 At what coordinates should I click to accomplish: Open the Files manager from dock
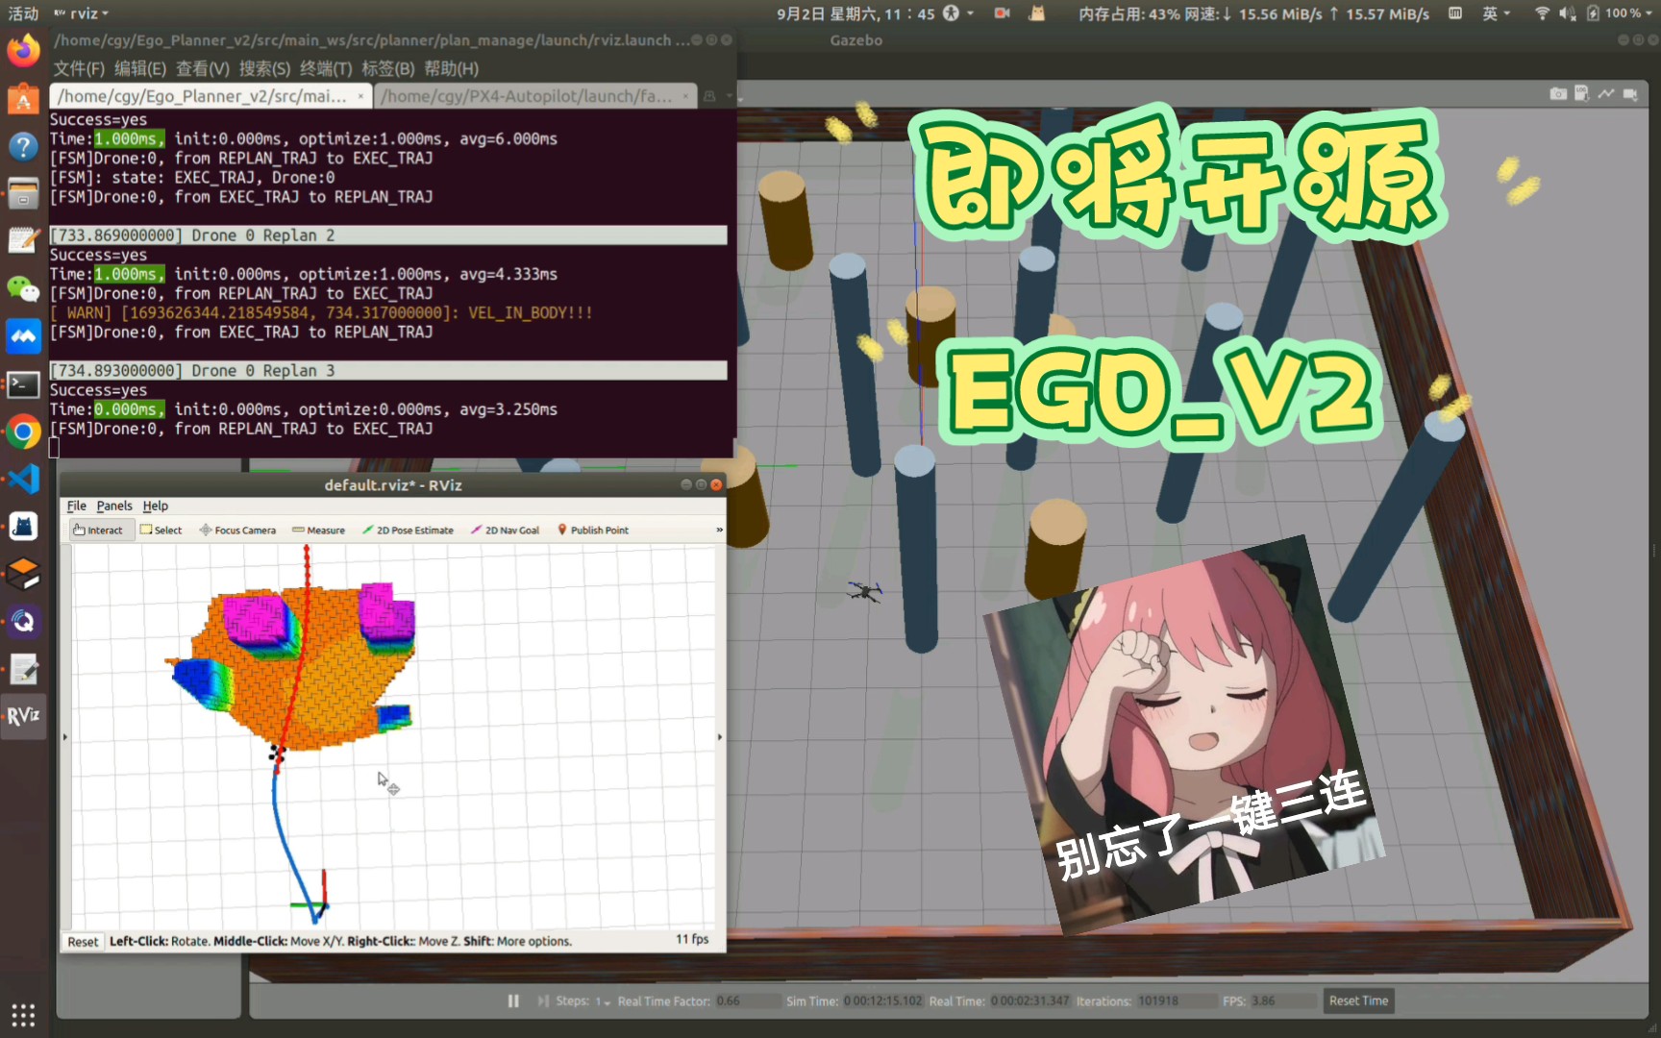point(23,193)
